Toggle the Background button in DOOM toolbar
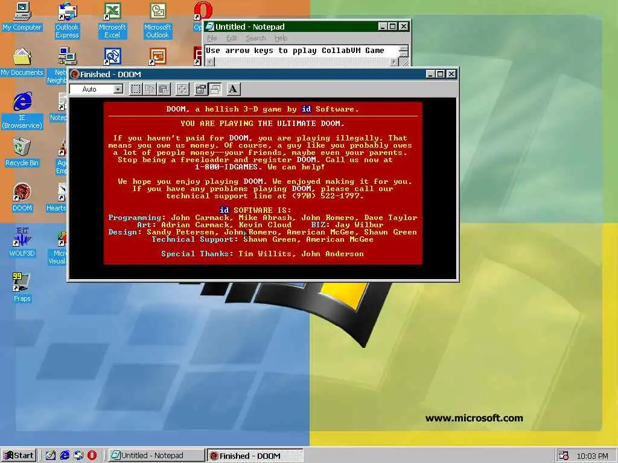 click(x=215, y=89)
